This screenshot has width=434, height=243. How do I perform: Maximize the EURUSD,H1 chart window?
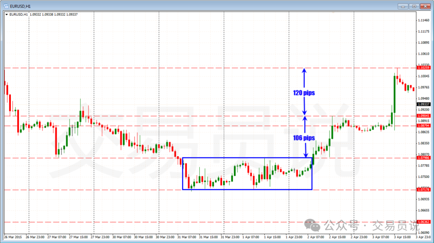point(414,6)
